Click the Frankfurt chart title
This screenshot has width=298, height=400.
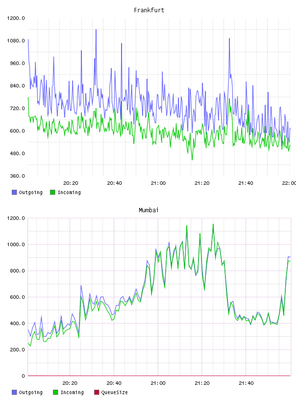(x=149, y=10)
